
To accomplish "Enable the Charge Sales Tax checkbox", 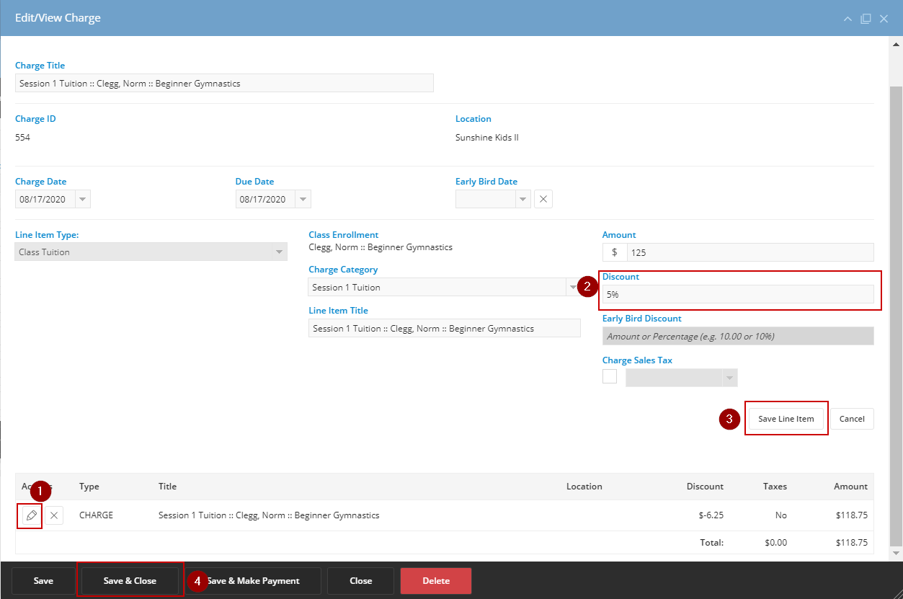I will 610,376.
